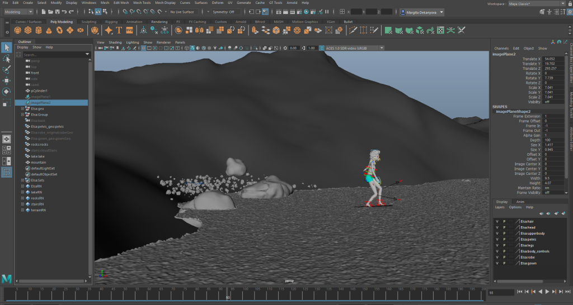Click the Channels menu in Channel Box

click(501, 48)
